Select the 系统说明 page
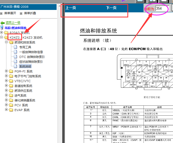Screen dimensions: 173x143 coord(25,67)
